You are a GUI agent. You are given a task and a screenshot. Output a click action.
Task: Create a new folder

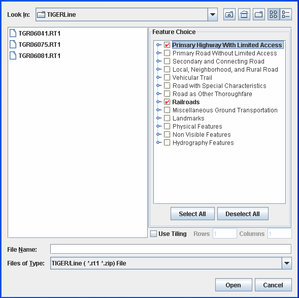pos(259,14)
